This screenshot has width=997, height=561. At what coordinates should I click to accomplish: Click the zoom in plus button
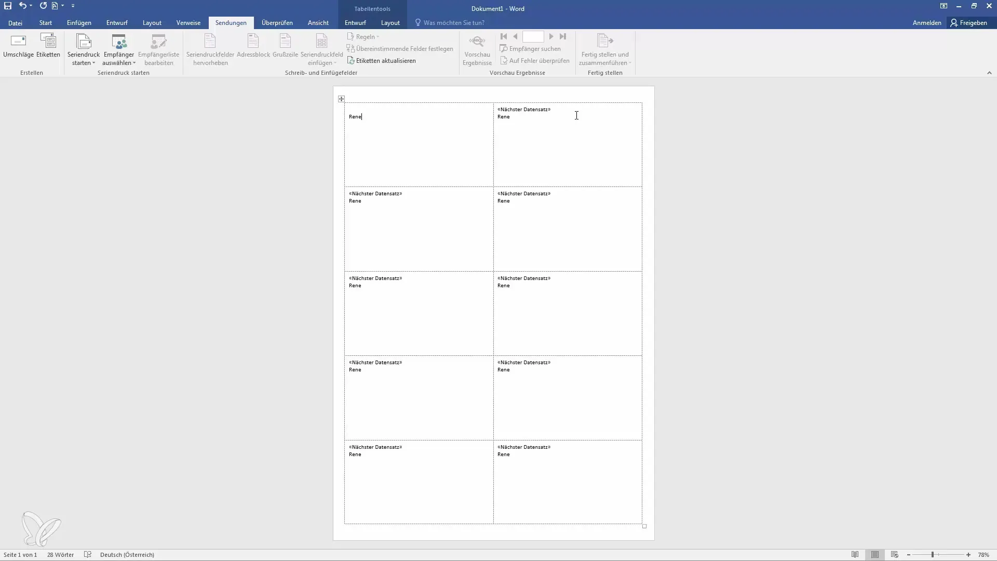[x=968, y=555]
